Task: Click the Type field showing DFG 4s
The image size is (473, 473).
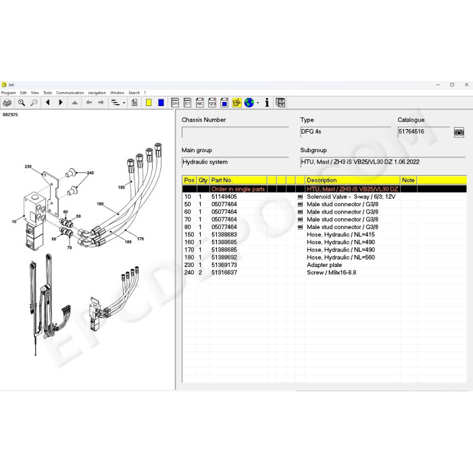Action: (x=345, y=132)
